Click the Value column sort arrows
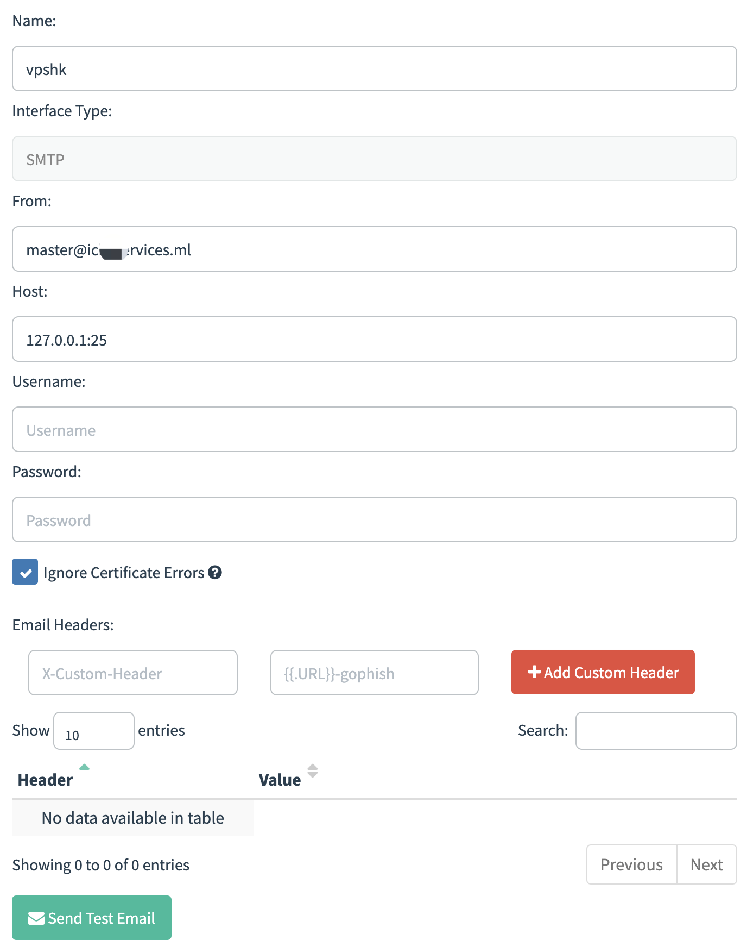The width and height of the screenshot is (747, 940). pyautogui.click(x=313, y=771)
